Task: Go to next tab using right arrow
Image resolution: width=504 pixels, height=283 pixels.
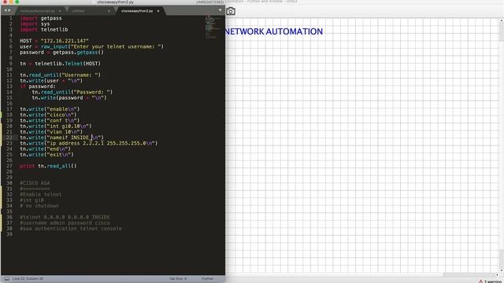Action: pos(9,10)
